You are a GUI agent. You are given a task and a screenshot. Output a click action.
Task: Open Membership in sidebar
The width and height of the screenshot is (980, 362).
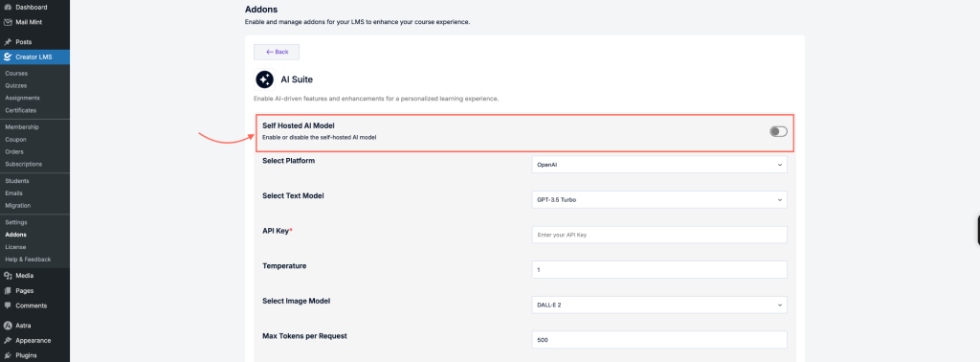click(x=22, y=127)
